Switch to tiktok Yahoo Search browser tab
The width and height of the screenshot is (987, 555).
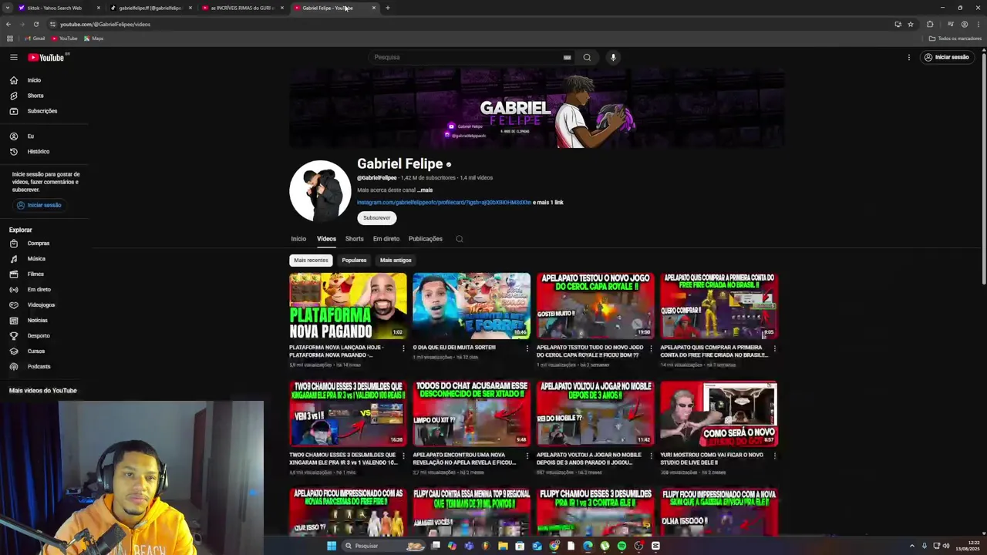point(59,8)
